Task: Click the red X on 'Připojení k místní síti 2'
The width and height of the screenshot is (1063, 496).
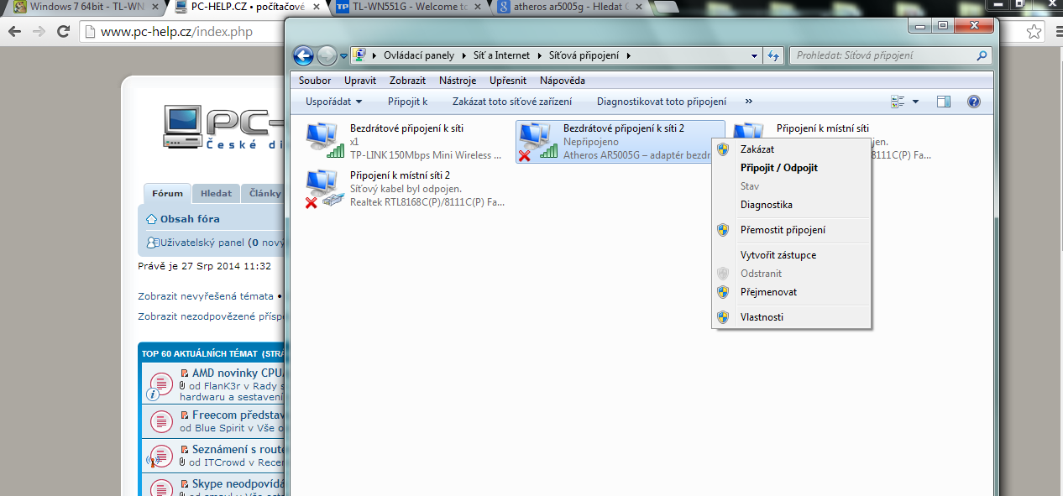Action: [x=311, y=202]
